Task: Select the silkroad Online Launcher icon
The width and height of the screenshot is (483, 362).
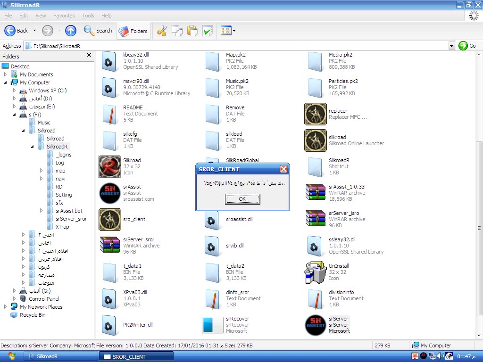Action: 316,140
